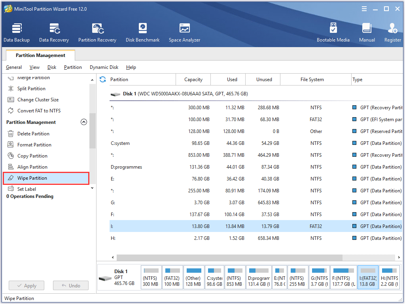The width and height of the screenshot is (405, 304).
Task: Sort by Used column header
Action: point(228,80)
